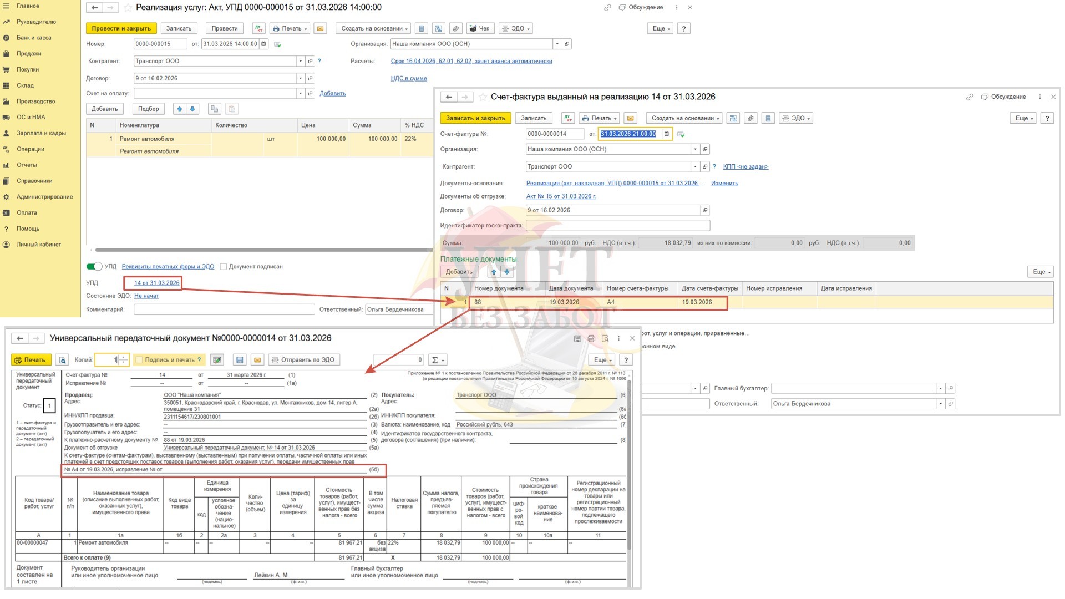Open the calendar picker for the счет-фактура date
Viewport: 1065px width, 599px height.
coord(667,134)
